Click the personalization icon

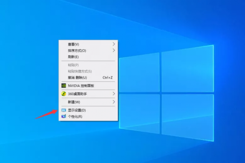click(x=64, y=116)
